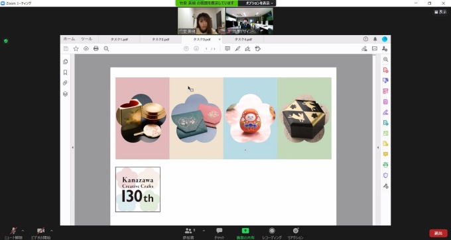Start recording the meeting
This screenshot has height=240, width=451.
[272, 233]
